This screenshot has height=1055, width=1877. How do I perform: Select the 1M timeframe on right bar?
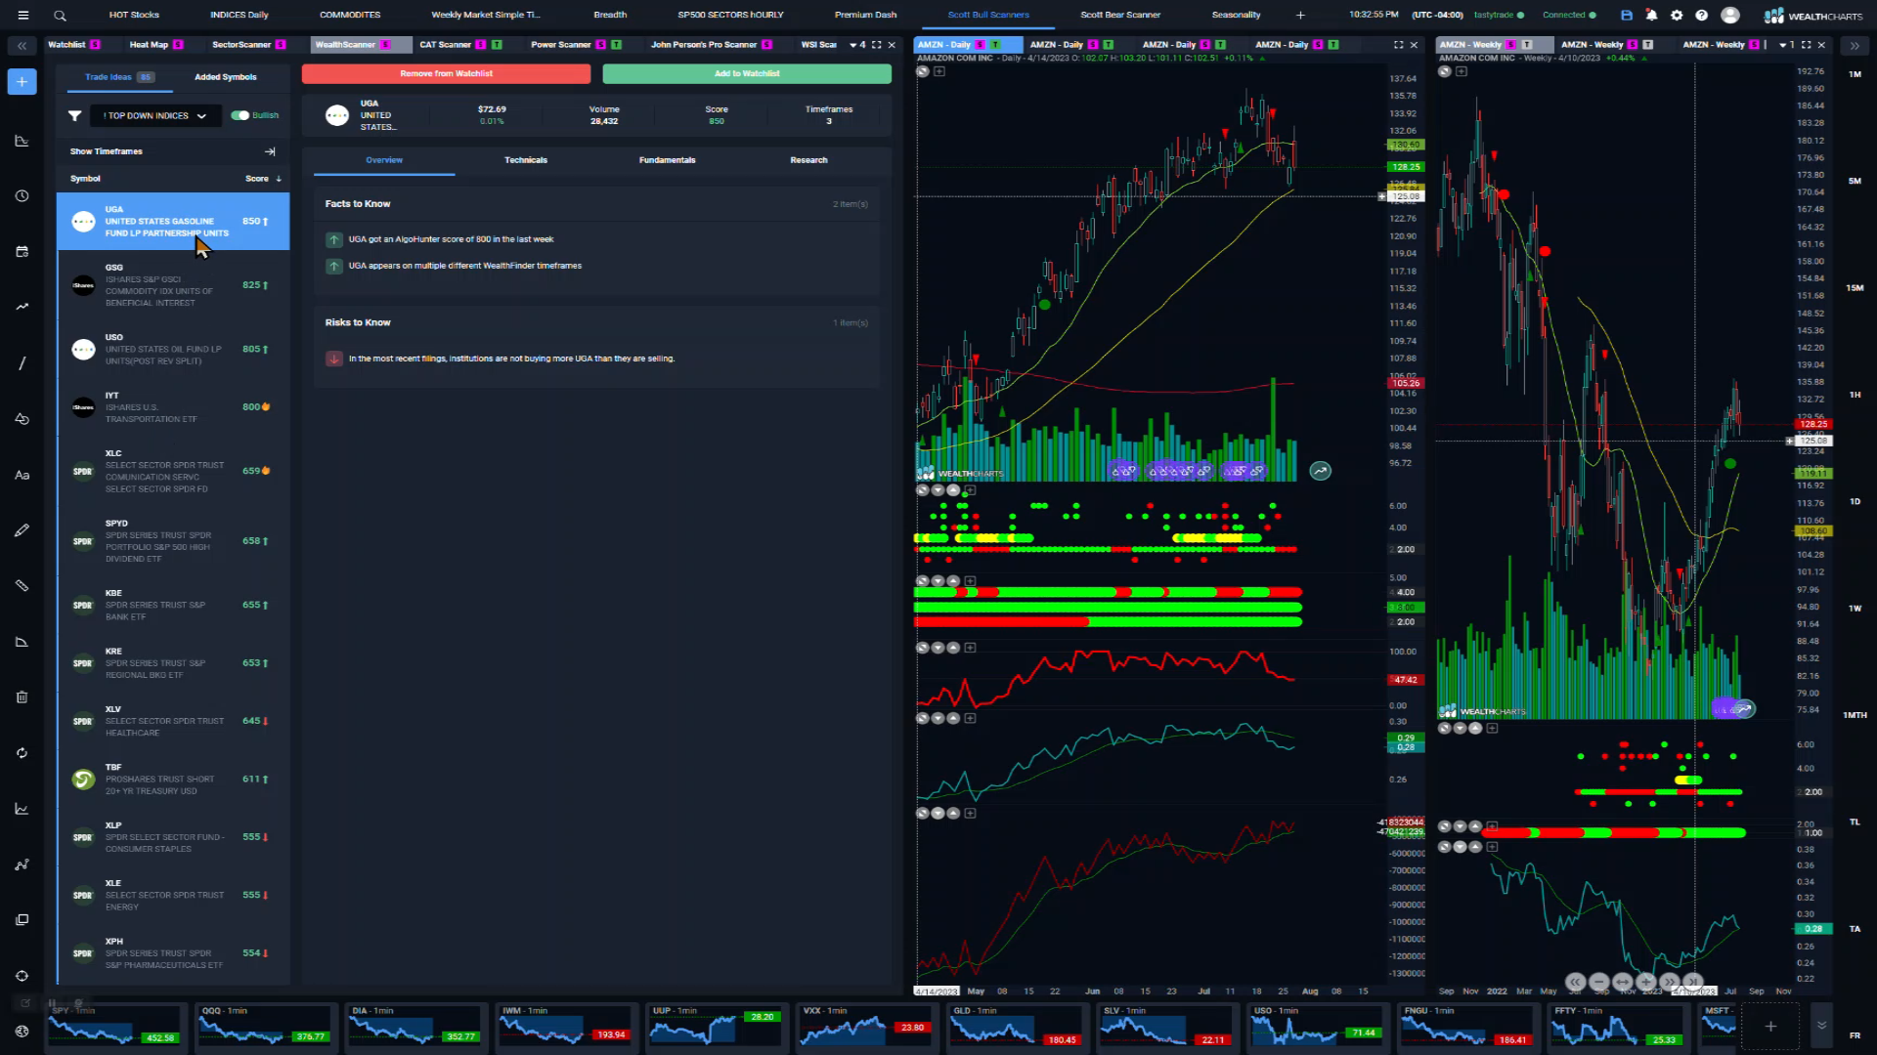pyautogui.click(x=1855, y=74)
